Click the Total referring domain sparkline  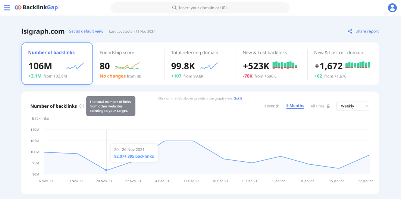pos(209,66)
